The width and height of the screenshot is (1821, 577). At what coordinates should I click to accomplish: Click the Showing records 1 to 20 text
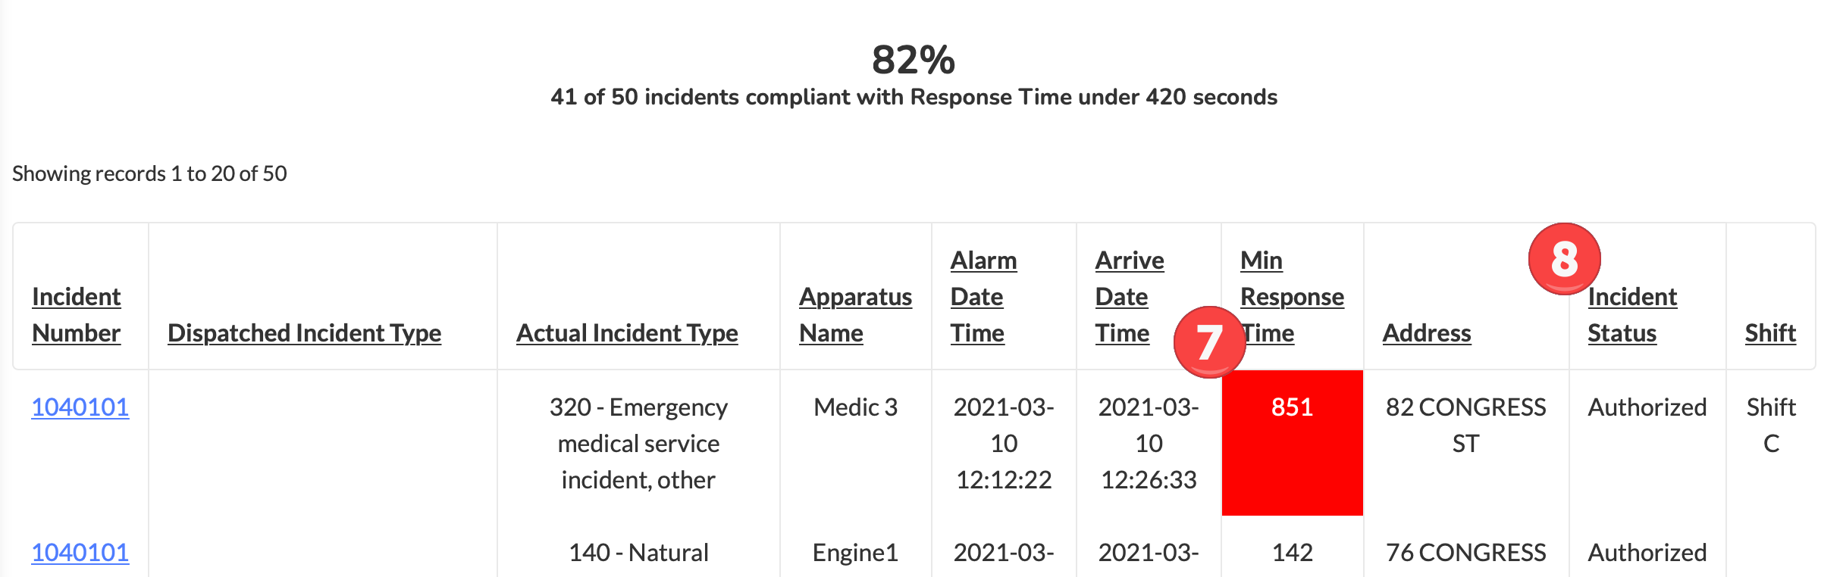[x=149, y=173]
